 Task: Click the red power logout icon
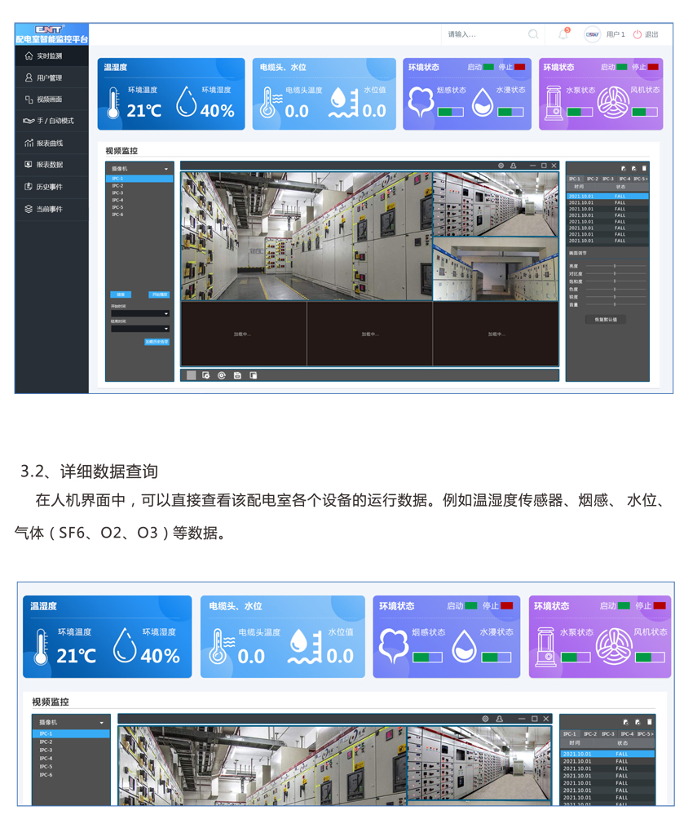tap(638, 34)
